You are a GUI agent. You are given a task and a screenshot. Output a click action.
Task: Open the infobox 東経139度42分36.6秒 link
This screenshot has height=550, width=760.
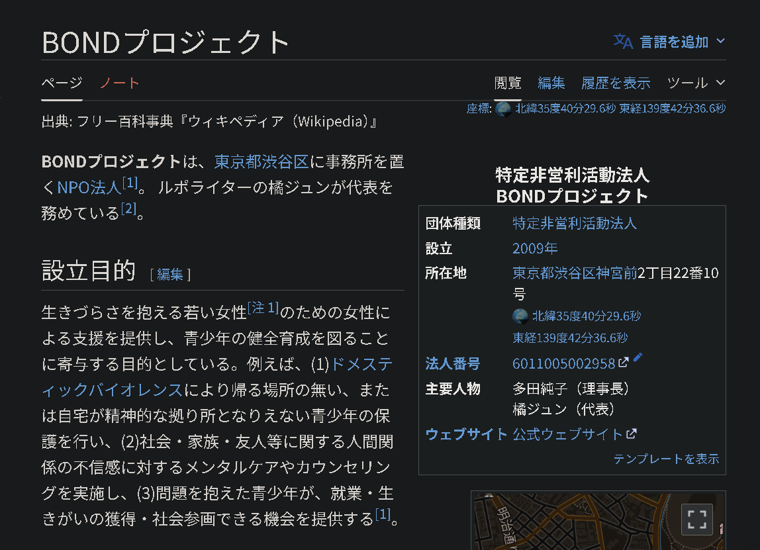[x=570, y=338]
